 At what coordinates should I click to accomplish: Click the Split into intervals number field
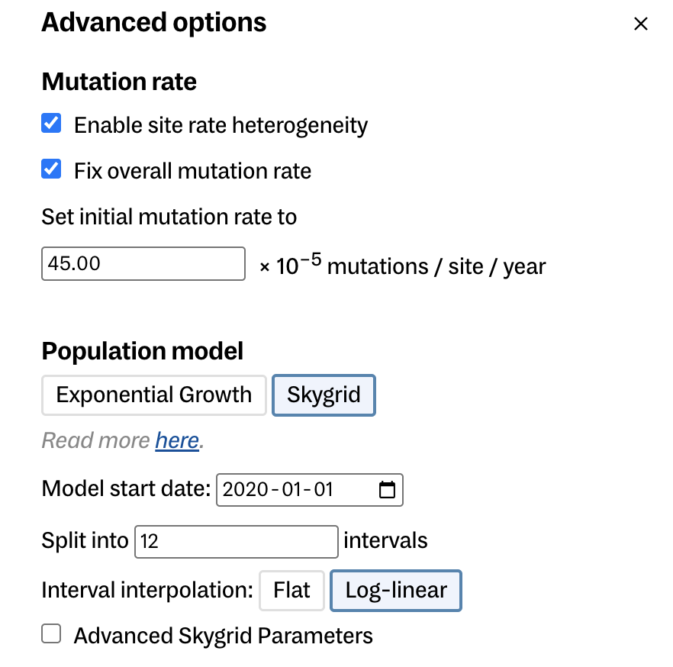click(237, 541)
